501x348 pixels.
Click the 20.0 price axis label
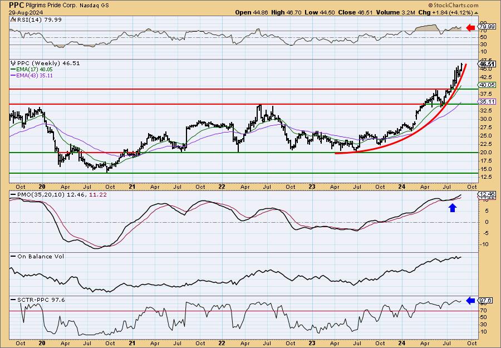coord(487,153)
